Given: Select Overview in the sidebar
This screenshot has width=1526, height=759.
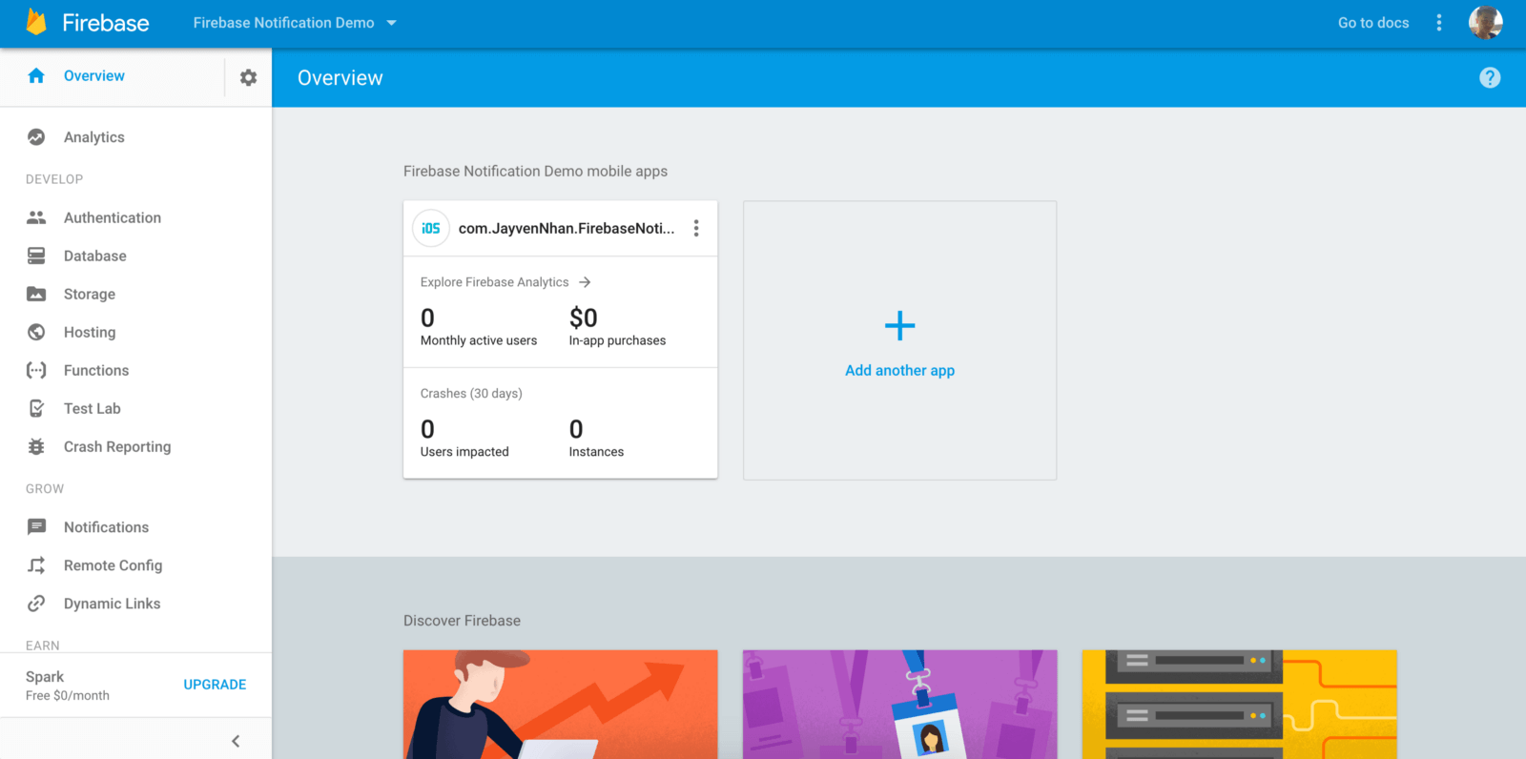Looking at the screenshot, I should [x=94, y=75].
